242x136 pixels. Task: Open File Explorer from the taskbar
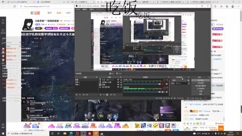point(65,133)
